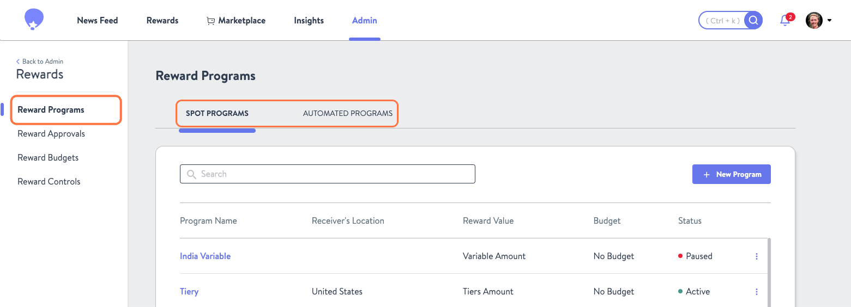Screen dimensions: 851x307
Task: Click the magnifier search button in header
Action: pos(753,21)
